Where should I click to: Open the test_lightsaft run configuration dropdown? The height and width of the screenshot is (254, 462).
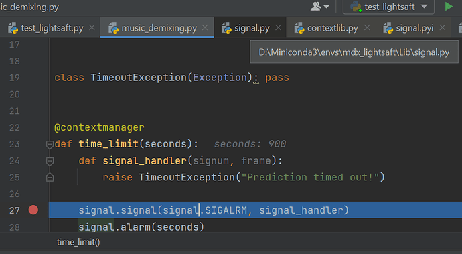(x=388, y=7)
